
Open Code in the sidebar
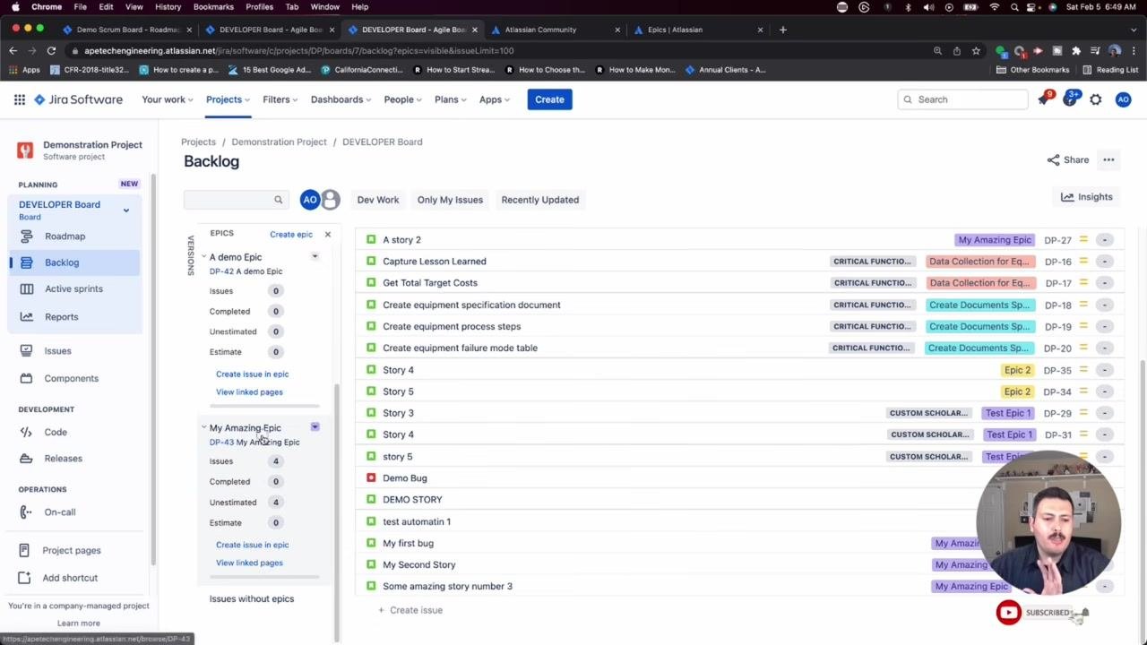(56, 433)
